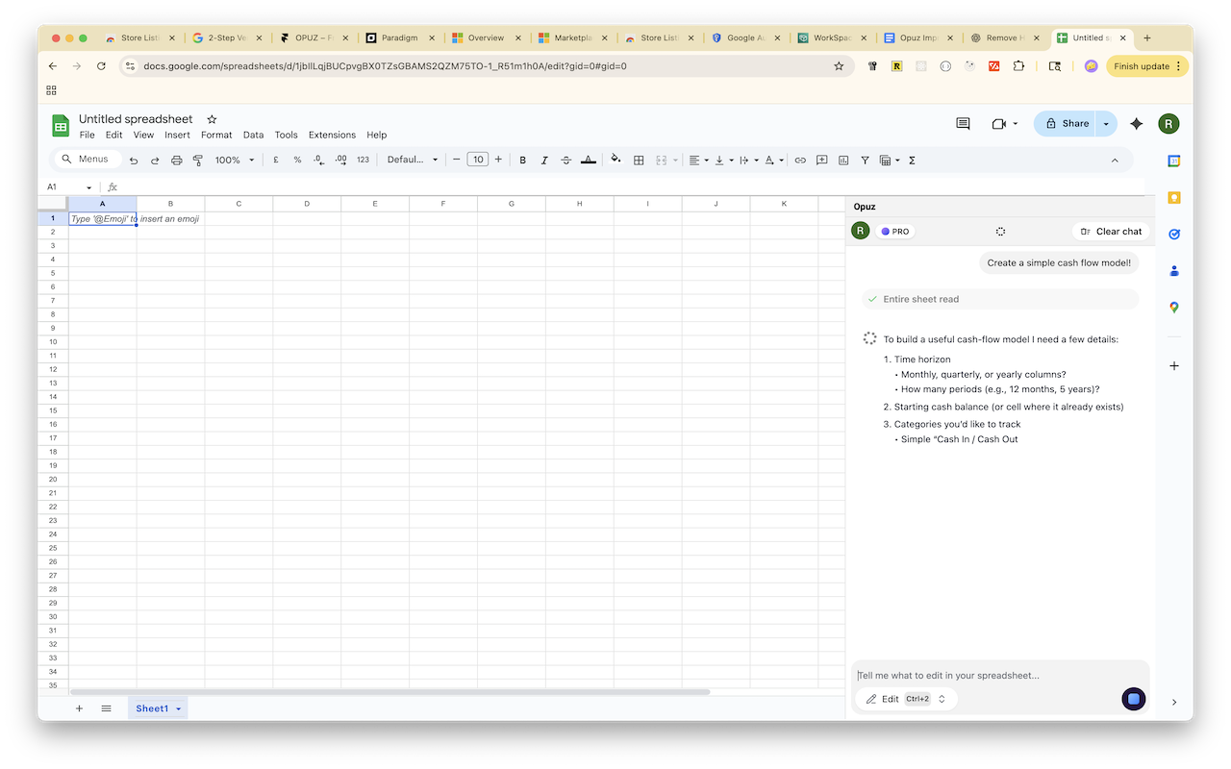Toggle italic formatting
The image size is (1231, 769).
544,161
